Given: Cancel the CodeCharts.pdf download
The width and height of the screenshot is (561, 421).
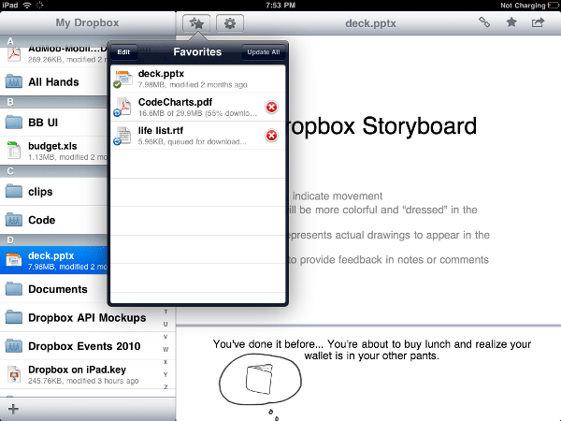Looking at the screenshot, I should [271, 107].
